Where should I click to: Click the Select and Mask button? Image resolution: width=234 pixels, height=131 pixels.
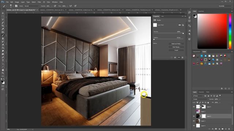(176, 44)
